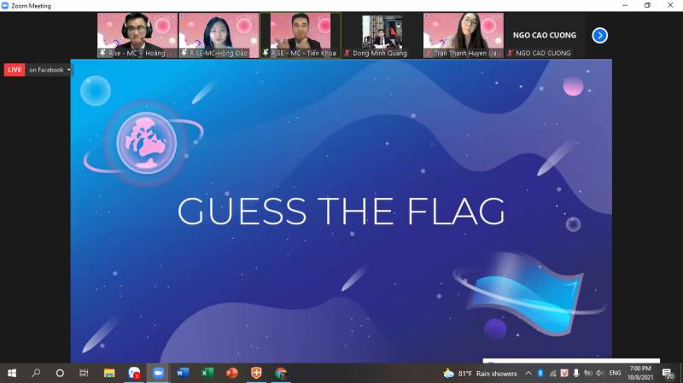The height and width of the screenshot is (383, 683).
Task: Show hidden system tray icons
Action: point(528,373)
